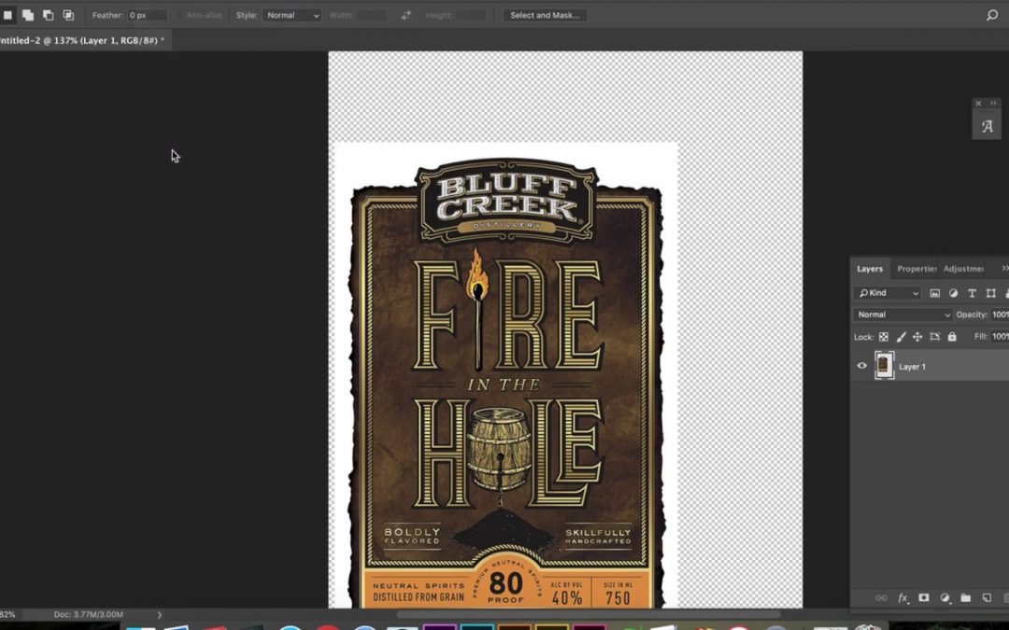The image size is (1009, 630).
Task: Choose the Subtract from selection mode icon
Action: tap(49, 15)
